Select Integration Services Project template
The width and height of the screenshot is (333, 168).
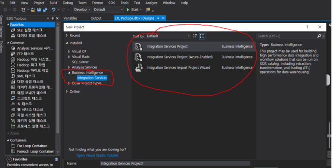tap(194, 46)
